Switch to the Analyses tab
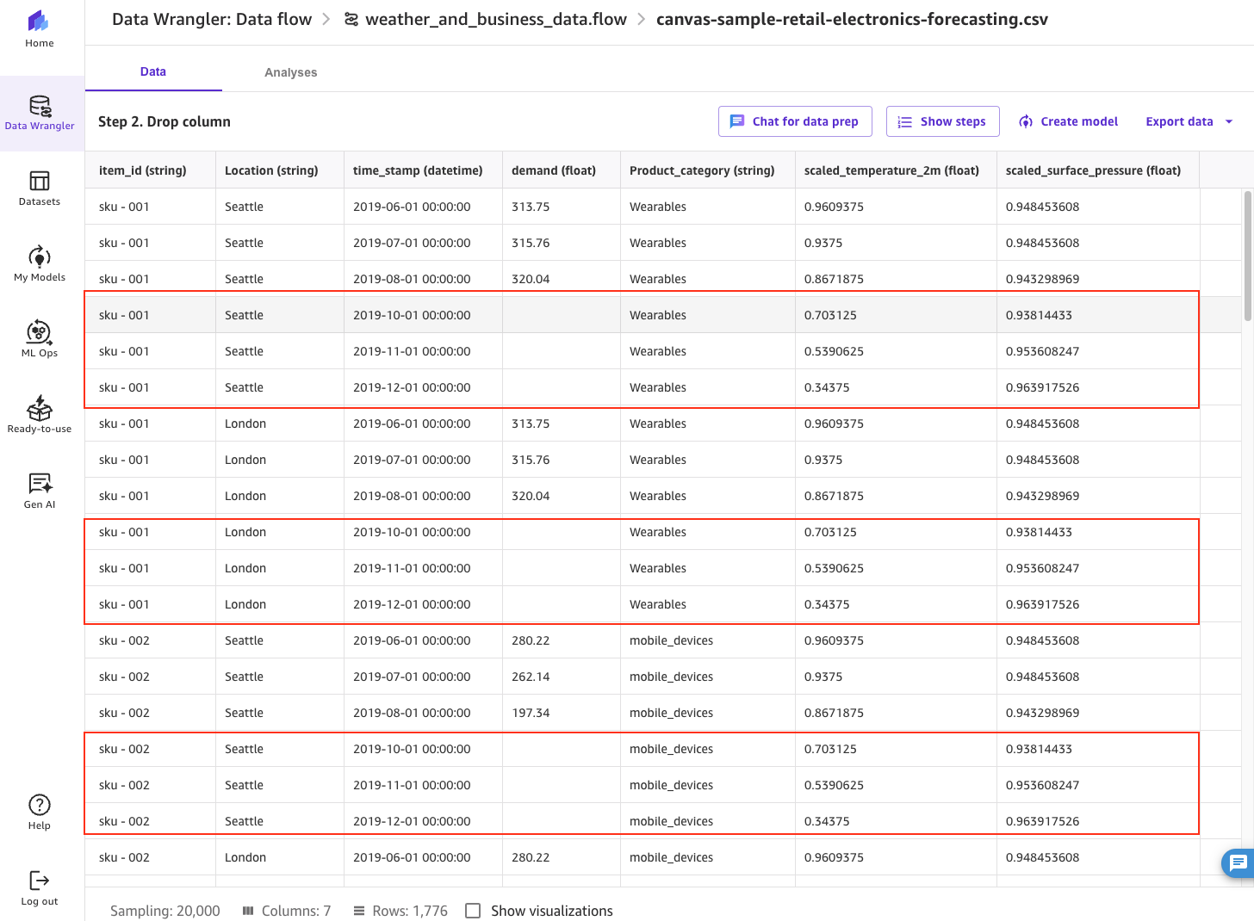1254x921 pixels. [291, 72]
